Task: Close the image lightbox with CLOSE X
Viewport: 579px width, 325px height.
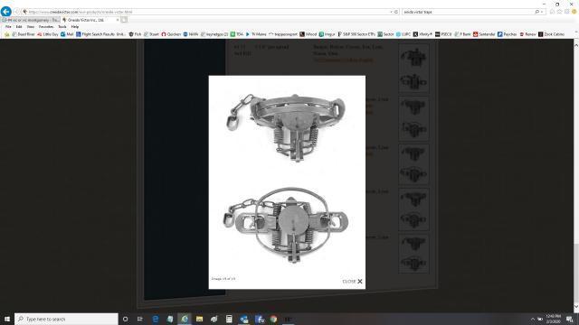Action: click(352, 282)
